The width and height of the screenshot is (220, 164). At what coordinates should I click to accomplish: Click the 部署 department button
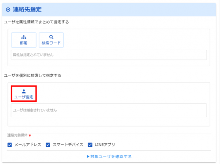point(24,40)
